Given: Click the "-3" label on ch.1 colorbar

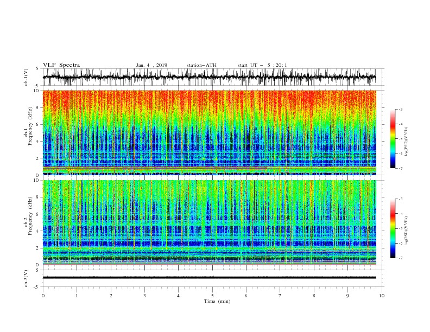Looking at the screenshot, I should tap(401, 109).
